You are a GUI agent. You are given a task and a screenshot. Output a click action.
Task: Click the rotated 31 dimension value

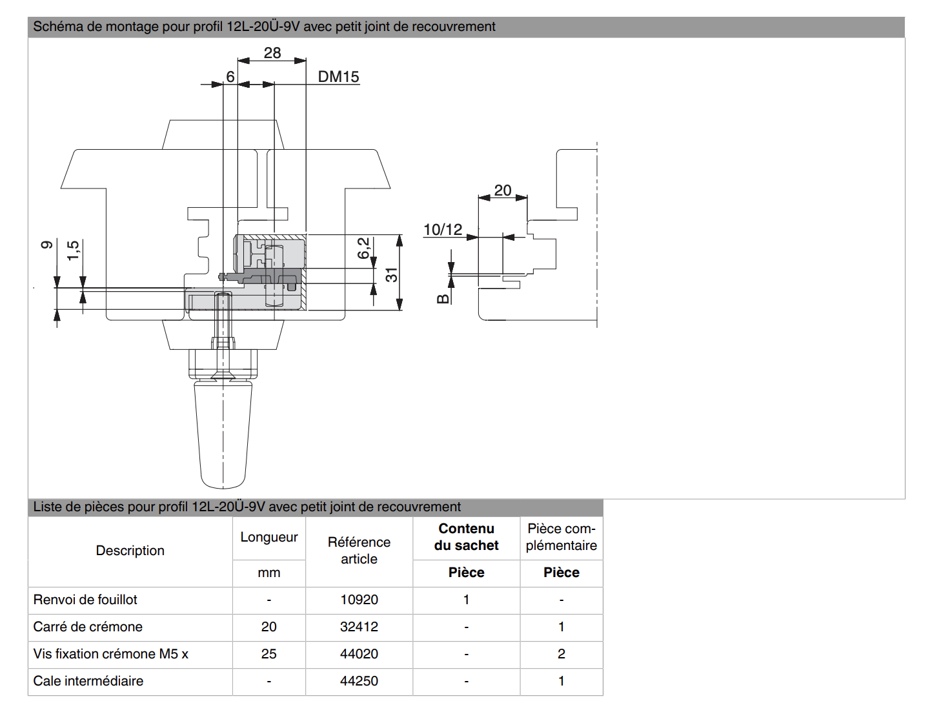(x=392, y=275)
